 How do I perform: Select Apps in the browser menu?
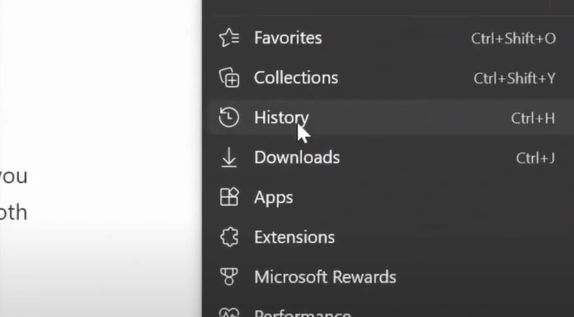click(388, 197)
